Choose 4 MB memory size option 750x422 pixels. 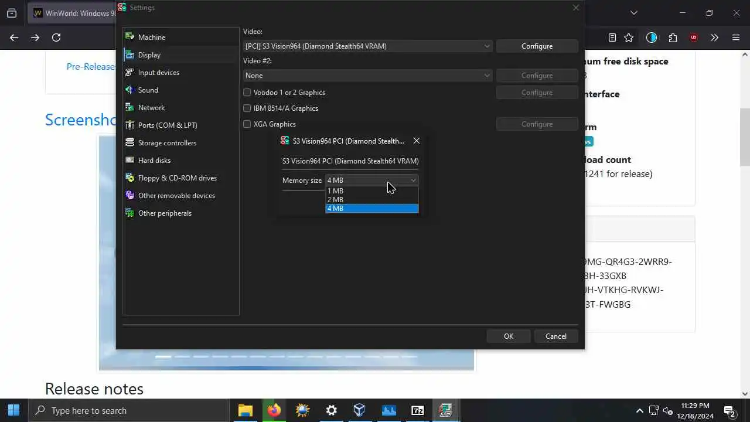pos(372,209)
